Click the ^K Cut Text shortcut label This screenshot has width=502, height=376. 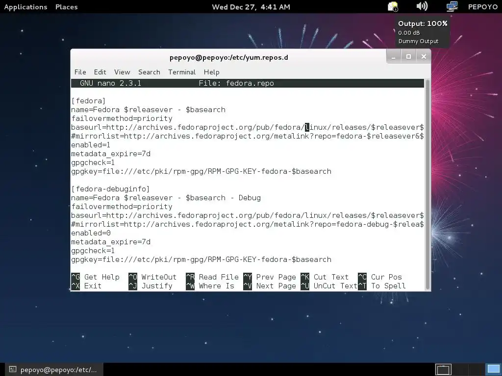point(325,277)
